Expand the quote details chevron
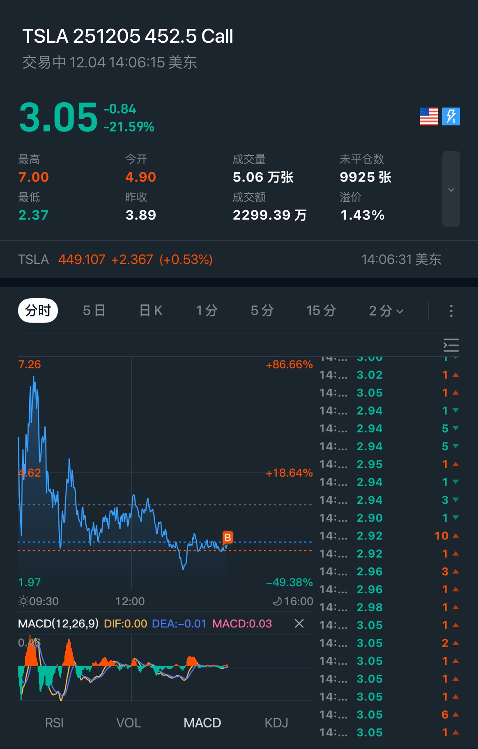This screenshot has height=749, width=478. pos(451,189)
